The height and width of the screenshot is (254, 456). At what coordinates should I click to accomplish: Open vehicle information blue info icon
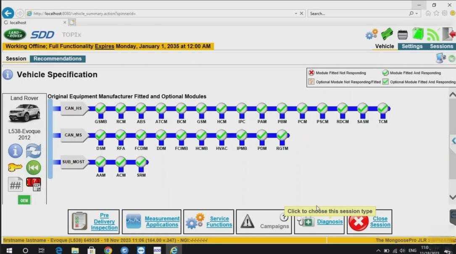(x=15, y=151)
